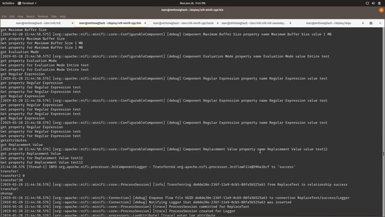Open the Activities overview

(x=8, y=3)
